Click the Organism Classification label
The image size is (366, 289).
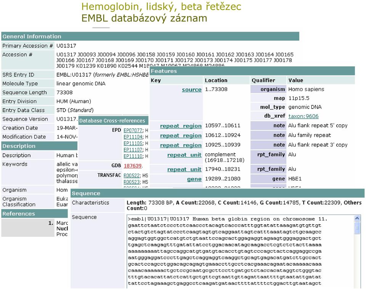pyautogui.click(x=19, y=201)
